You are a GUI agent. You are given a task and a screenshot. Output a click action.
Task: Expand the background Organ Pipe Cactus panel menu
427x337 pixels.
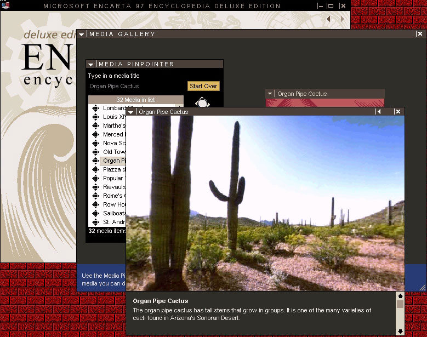pyautogui.click(x=270, y=94)
